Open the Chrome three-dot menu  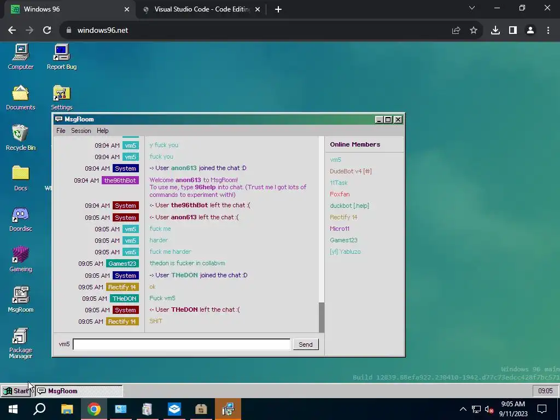[548, 31]
